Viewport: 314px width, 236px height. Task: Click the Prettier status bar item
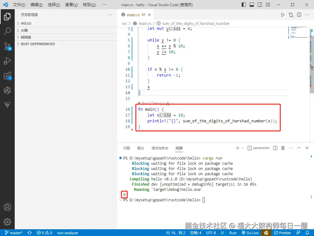282,233
